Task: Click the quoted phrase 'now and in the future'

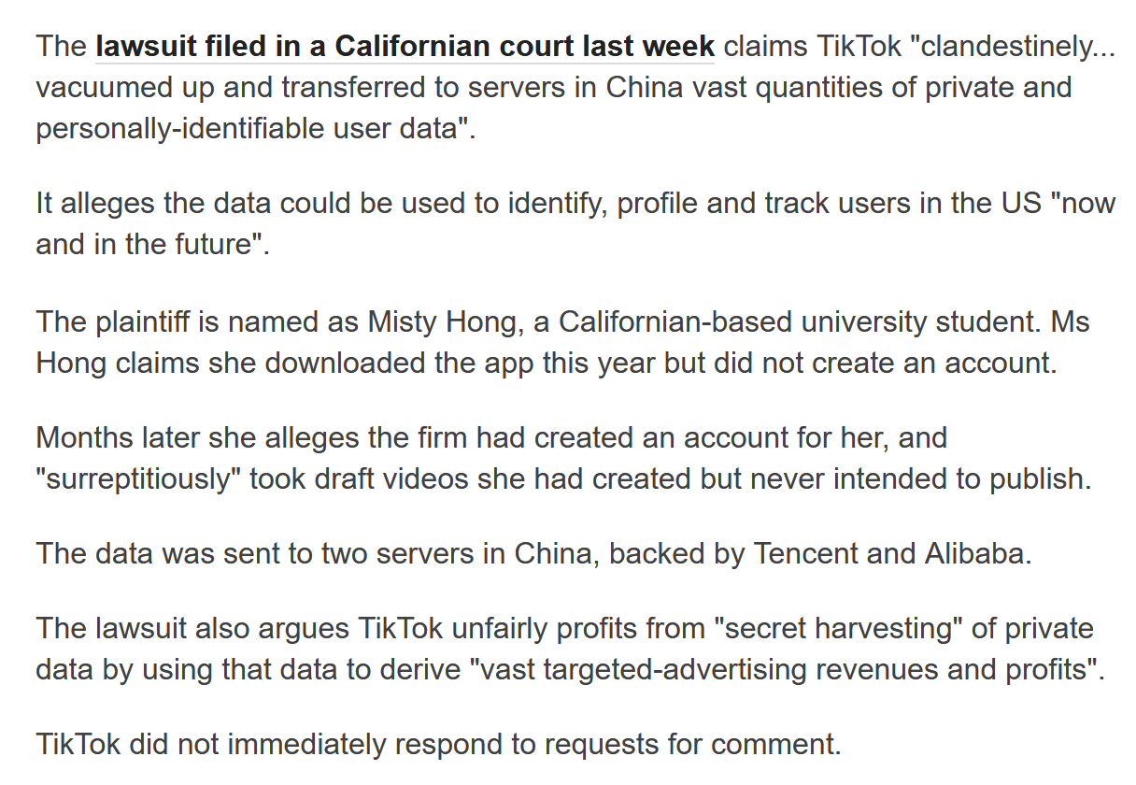Action: coord(575,223)
